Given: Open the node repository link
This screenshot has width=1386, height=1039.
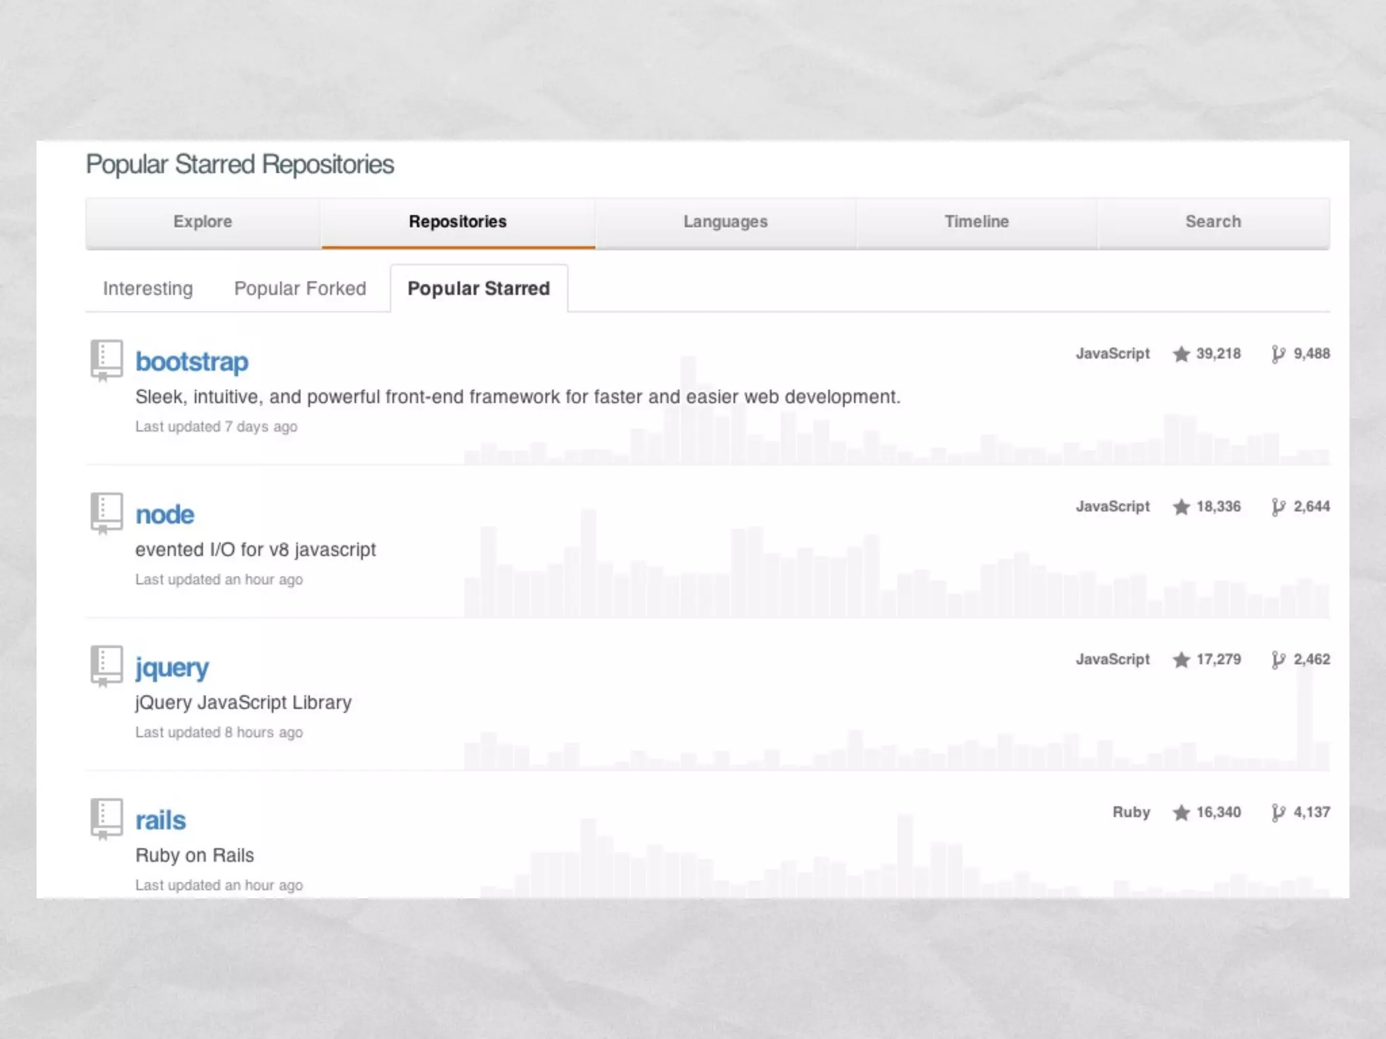Looking at the screenshot, I should (165, 515).
